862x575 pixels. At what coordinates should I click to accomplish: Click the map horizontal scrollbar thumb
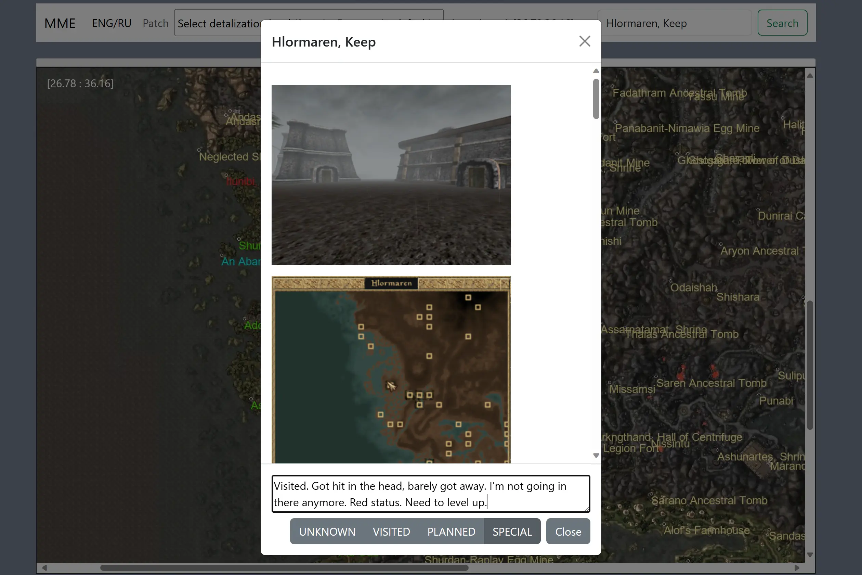(x=284, y=568)
